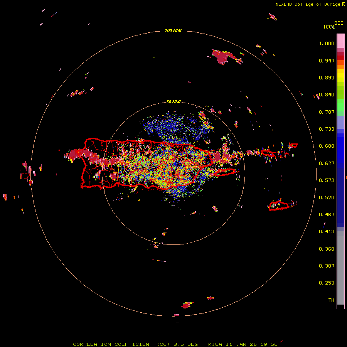
Task: Click the 0.360 scale label
Action: [327, 249]
